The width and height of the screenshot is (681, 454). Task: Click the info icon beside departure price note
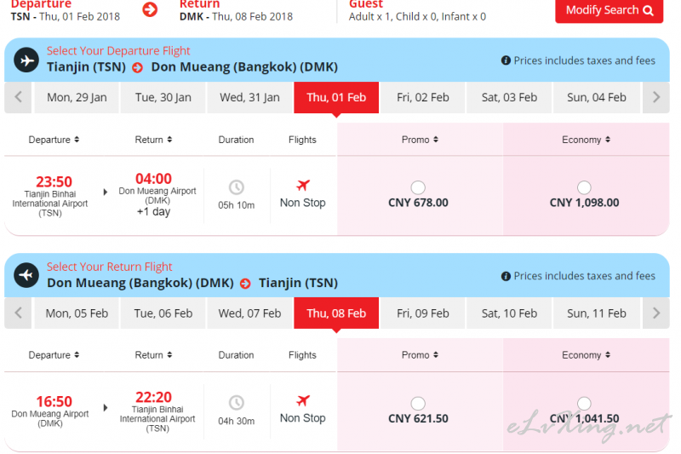point(506,60)
